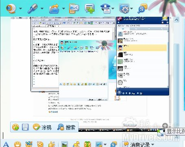Click the police officer report icon
185x147 pixels.
point(106,9)
